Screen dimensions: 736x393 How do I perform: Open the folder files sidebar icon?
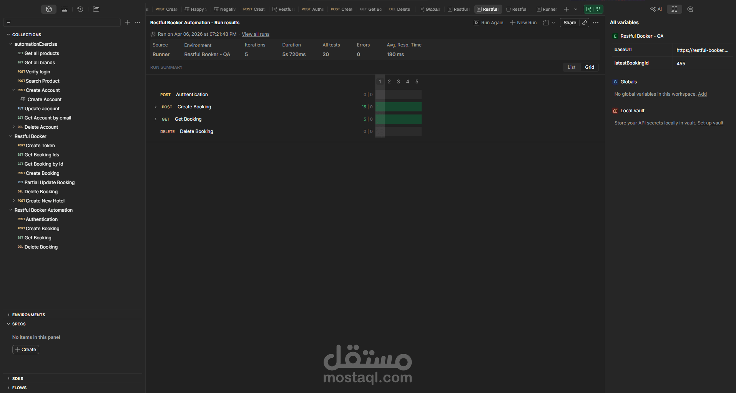96,9
